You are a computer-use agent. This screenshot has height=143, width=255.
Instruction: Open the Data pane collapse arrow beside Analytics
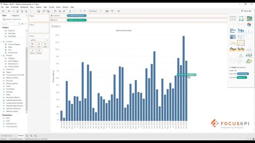click(x=26, y=15)
